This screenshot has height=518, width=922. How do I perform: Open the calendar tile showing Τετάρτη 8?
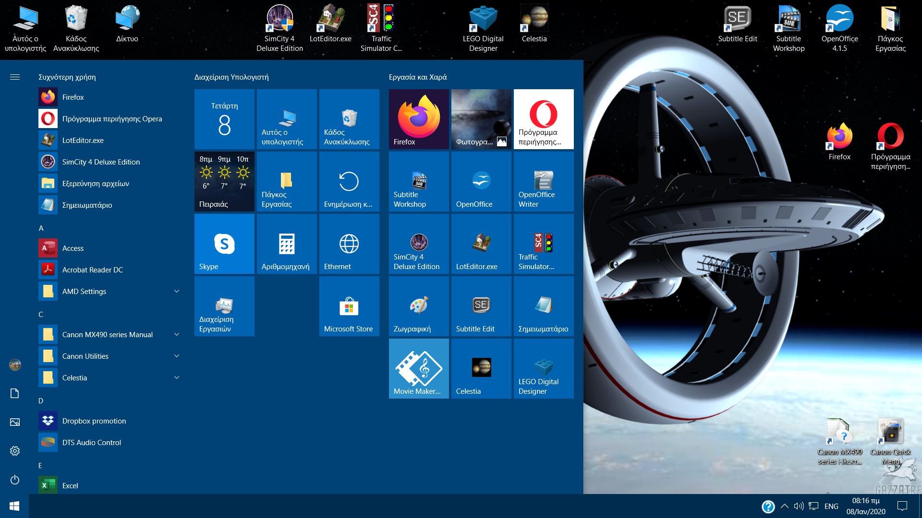(224, 119)
